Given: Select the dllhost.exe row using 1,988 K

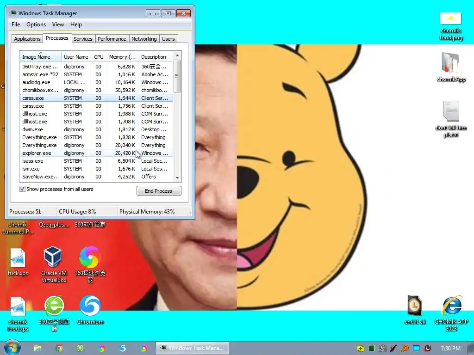Looking at the screenshot, I should [96, 114].
